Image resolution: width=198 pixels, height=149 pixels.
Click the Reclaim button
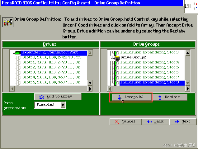pos(170,97)
